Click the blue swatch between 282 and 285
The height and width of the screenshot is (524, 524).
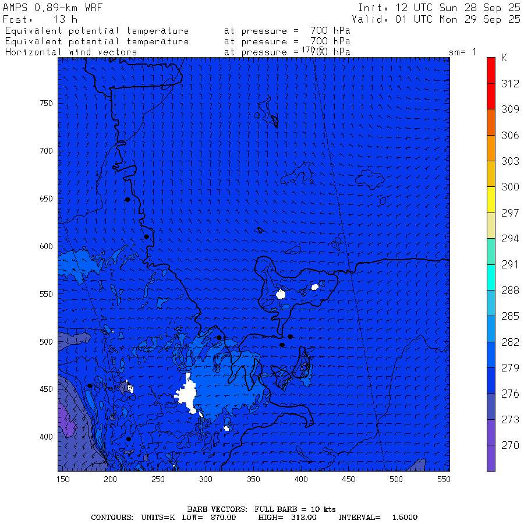[491, 329]
